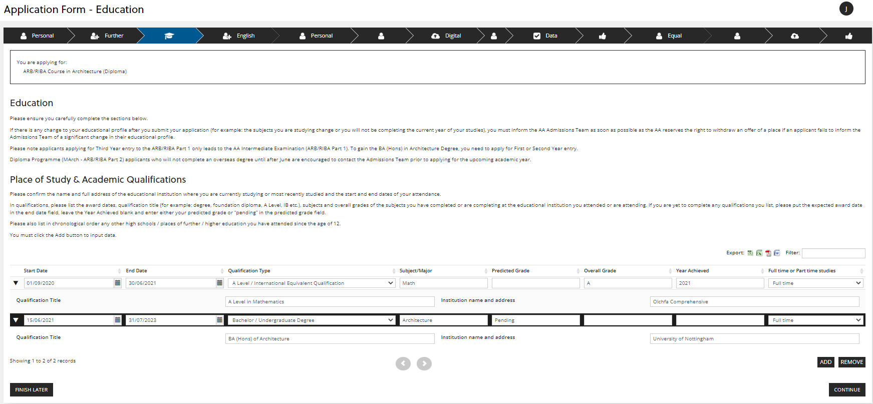The height and width of the screenshot is (404, 873).
Task: Open Full time dropdown in first record
Action: 815,283
